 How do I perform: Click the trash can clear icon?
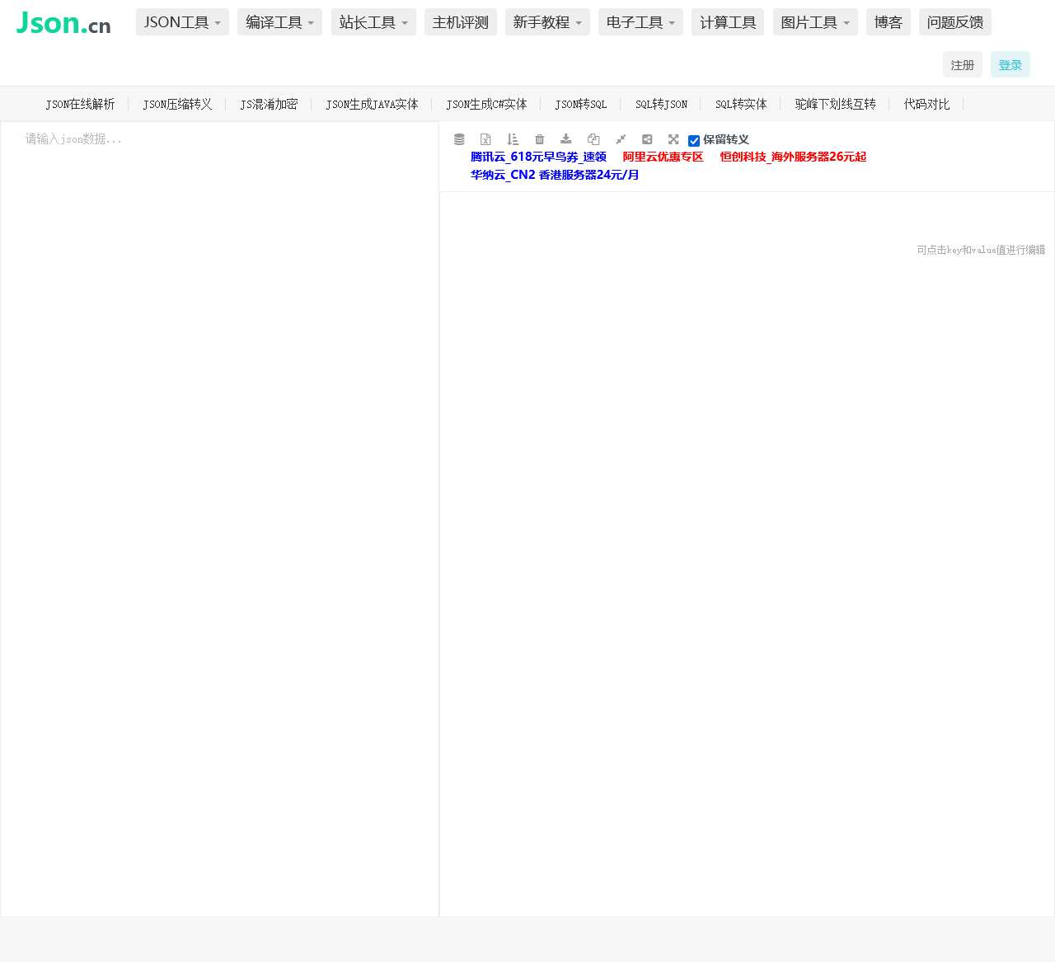(540, 139)
